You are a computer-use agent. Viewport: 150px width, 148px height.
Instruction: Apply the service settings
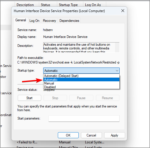point(115,135)
